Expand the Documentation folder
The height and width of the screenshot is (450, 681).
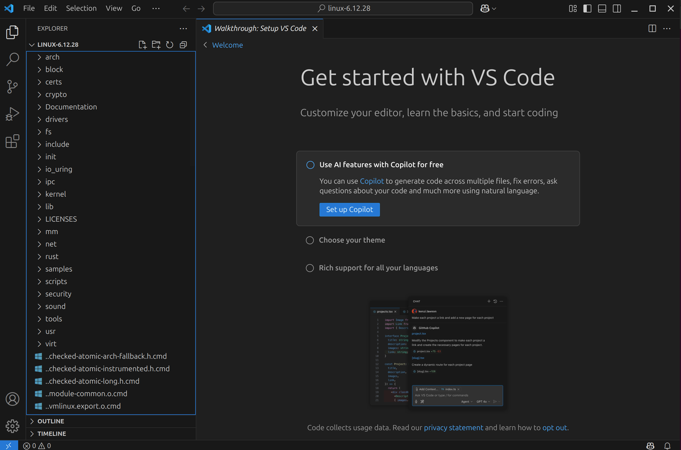click(111, 107)
